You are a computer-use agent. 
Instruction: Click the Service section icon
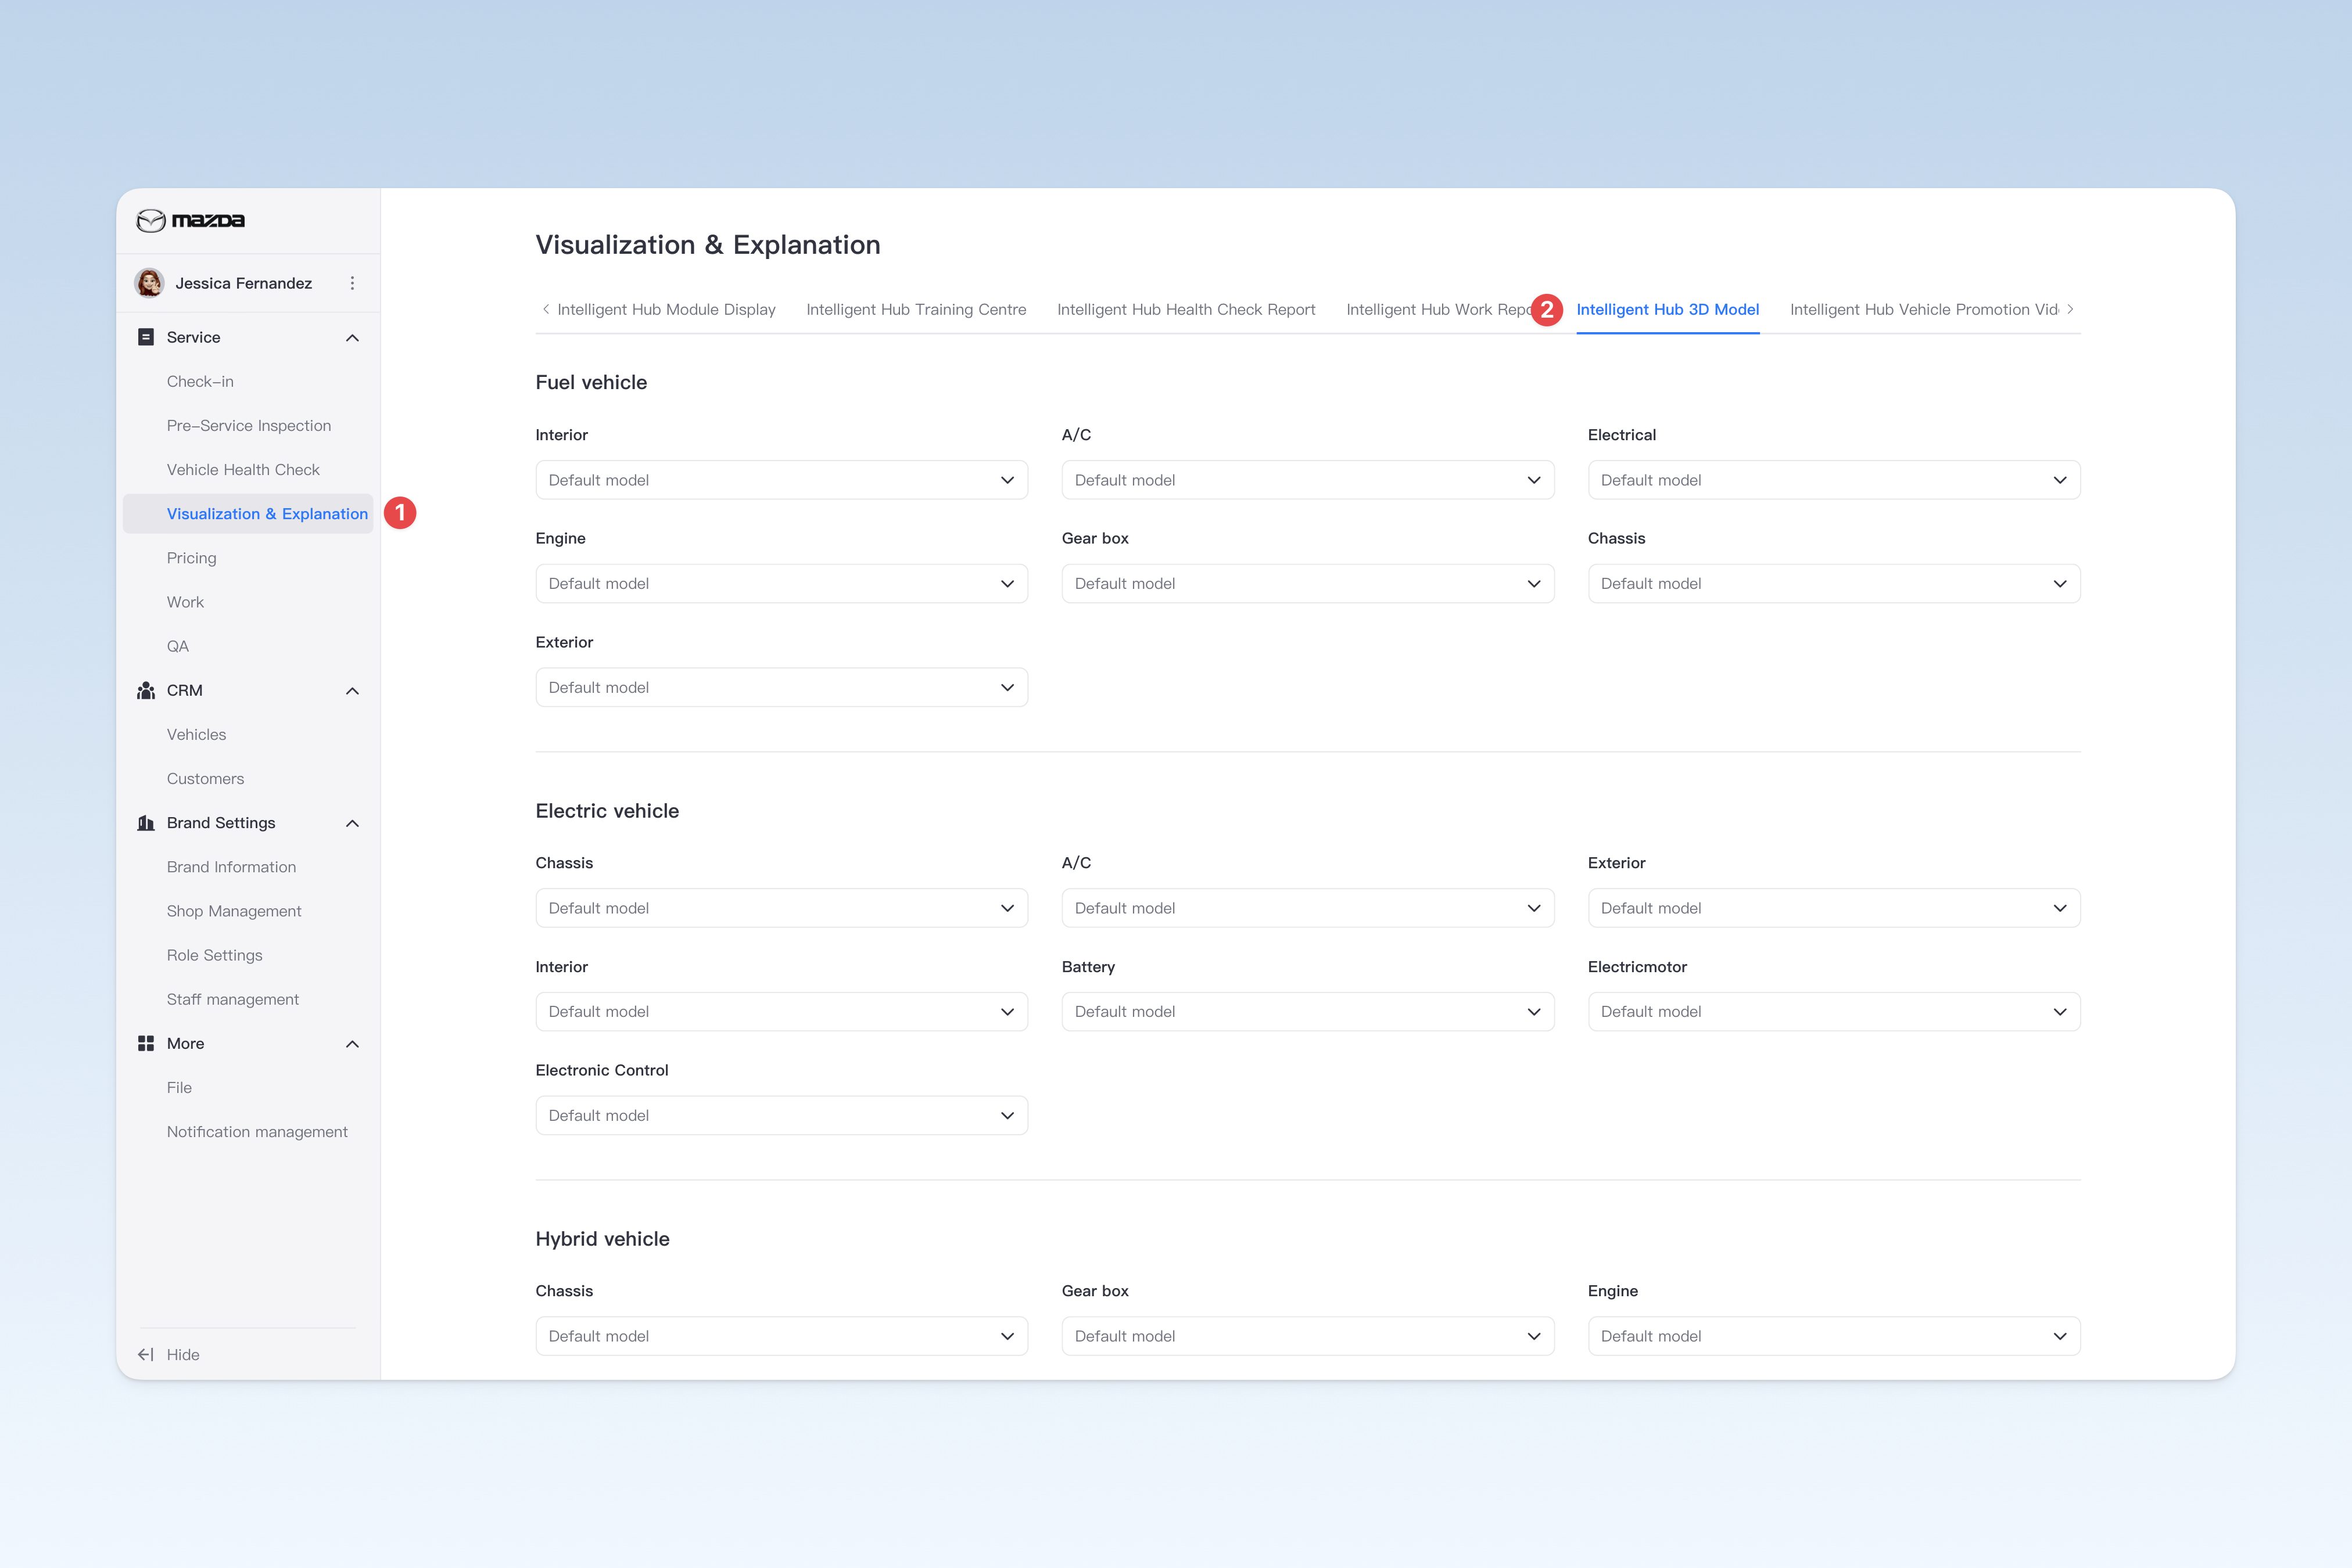coord(146,337)
